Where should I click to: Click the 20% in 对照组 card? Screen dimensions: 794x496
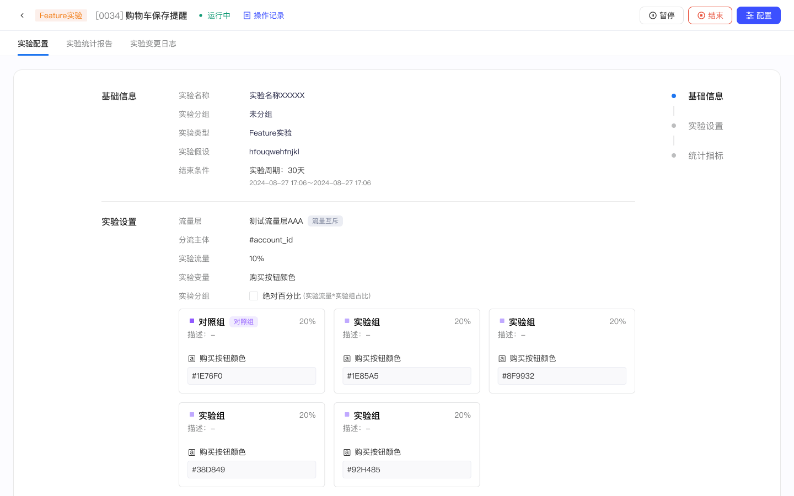308,321
